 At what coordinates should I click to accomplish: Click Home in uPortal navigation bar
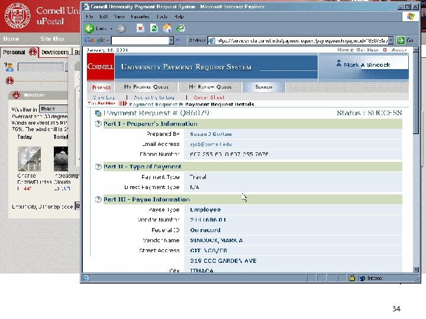coord(11,39)
